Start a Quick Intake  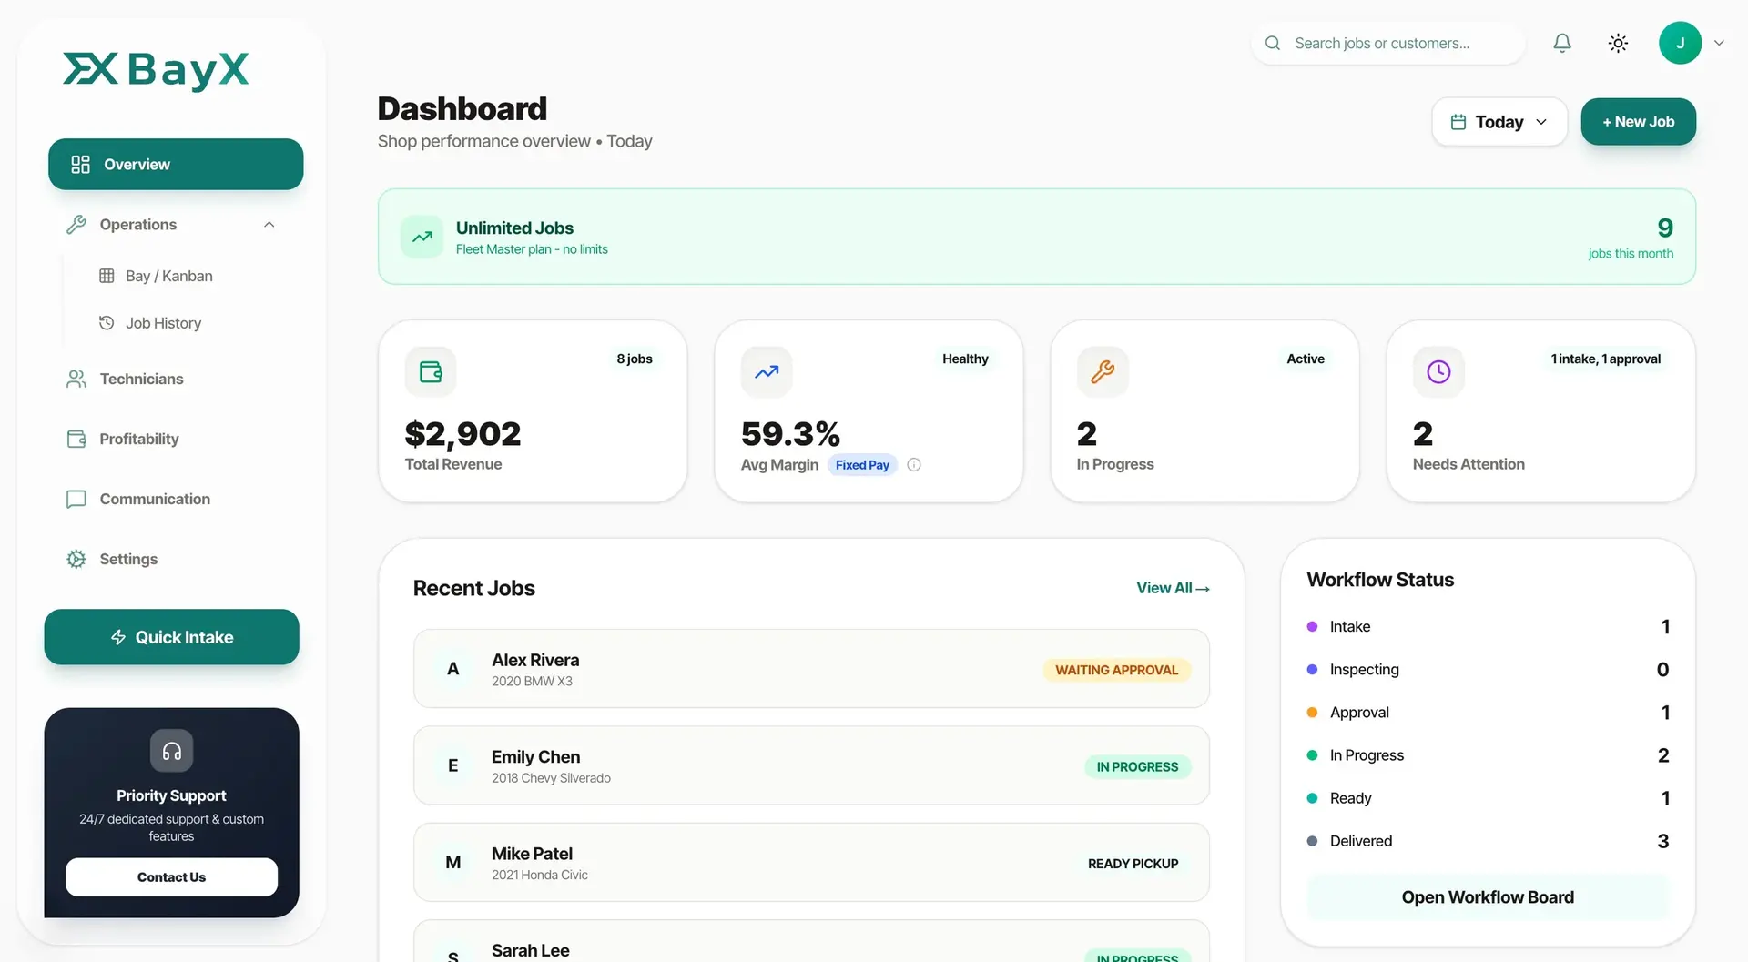pyautogui.click(x=171, y=637)
